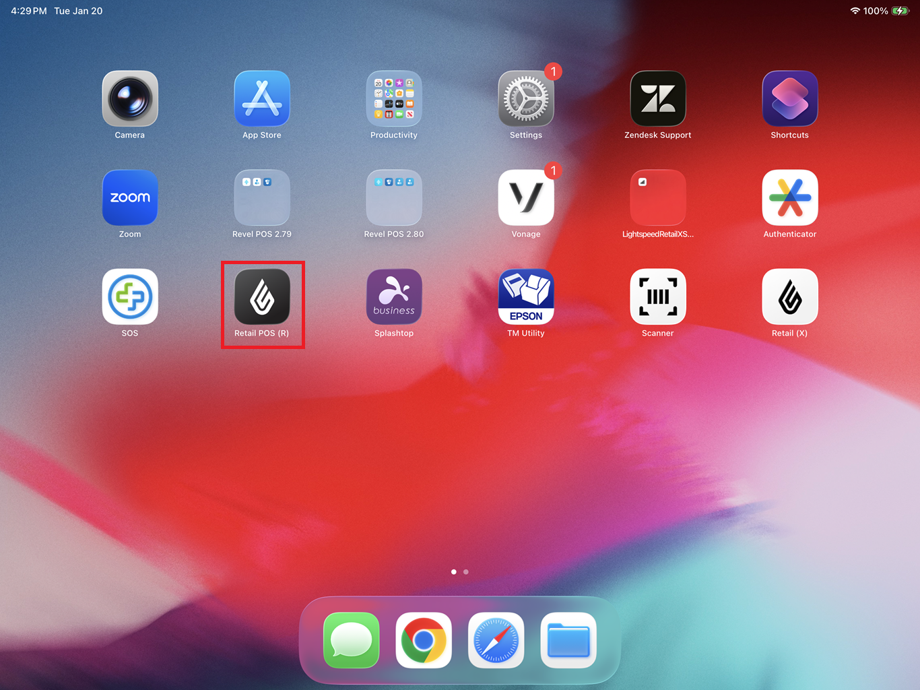Image resolution: width=920 pixels, height=690 pixels.
Task: Open the Productivity folder
Action: (x=394, y=98)
